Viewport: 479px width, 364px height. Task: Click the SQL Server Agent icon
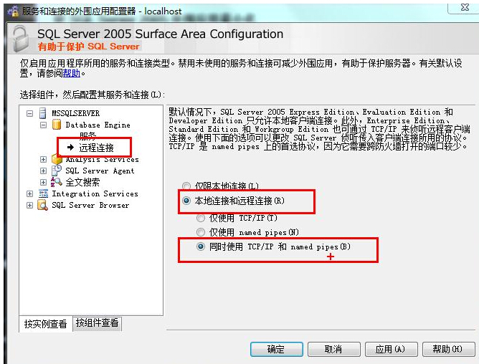click(x=57, y=171)
